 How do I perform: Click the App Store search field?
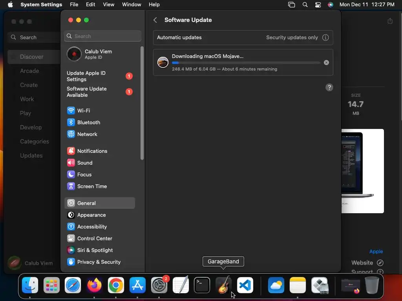pos(34,37)
